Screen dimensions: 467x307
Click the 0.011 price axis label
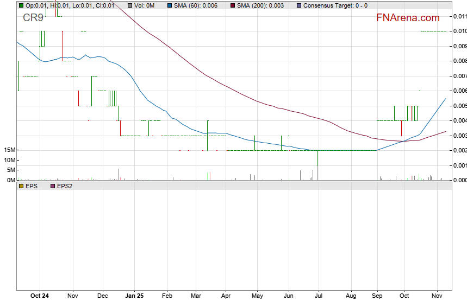click(459, 16)
